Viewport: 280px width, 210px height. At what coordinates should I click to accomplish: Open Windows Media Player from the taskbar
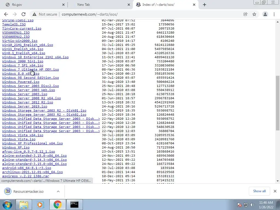tap(40, 205)
